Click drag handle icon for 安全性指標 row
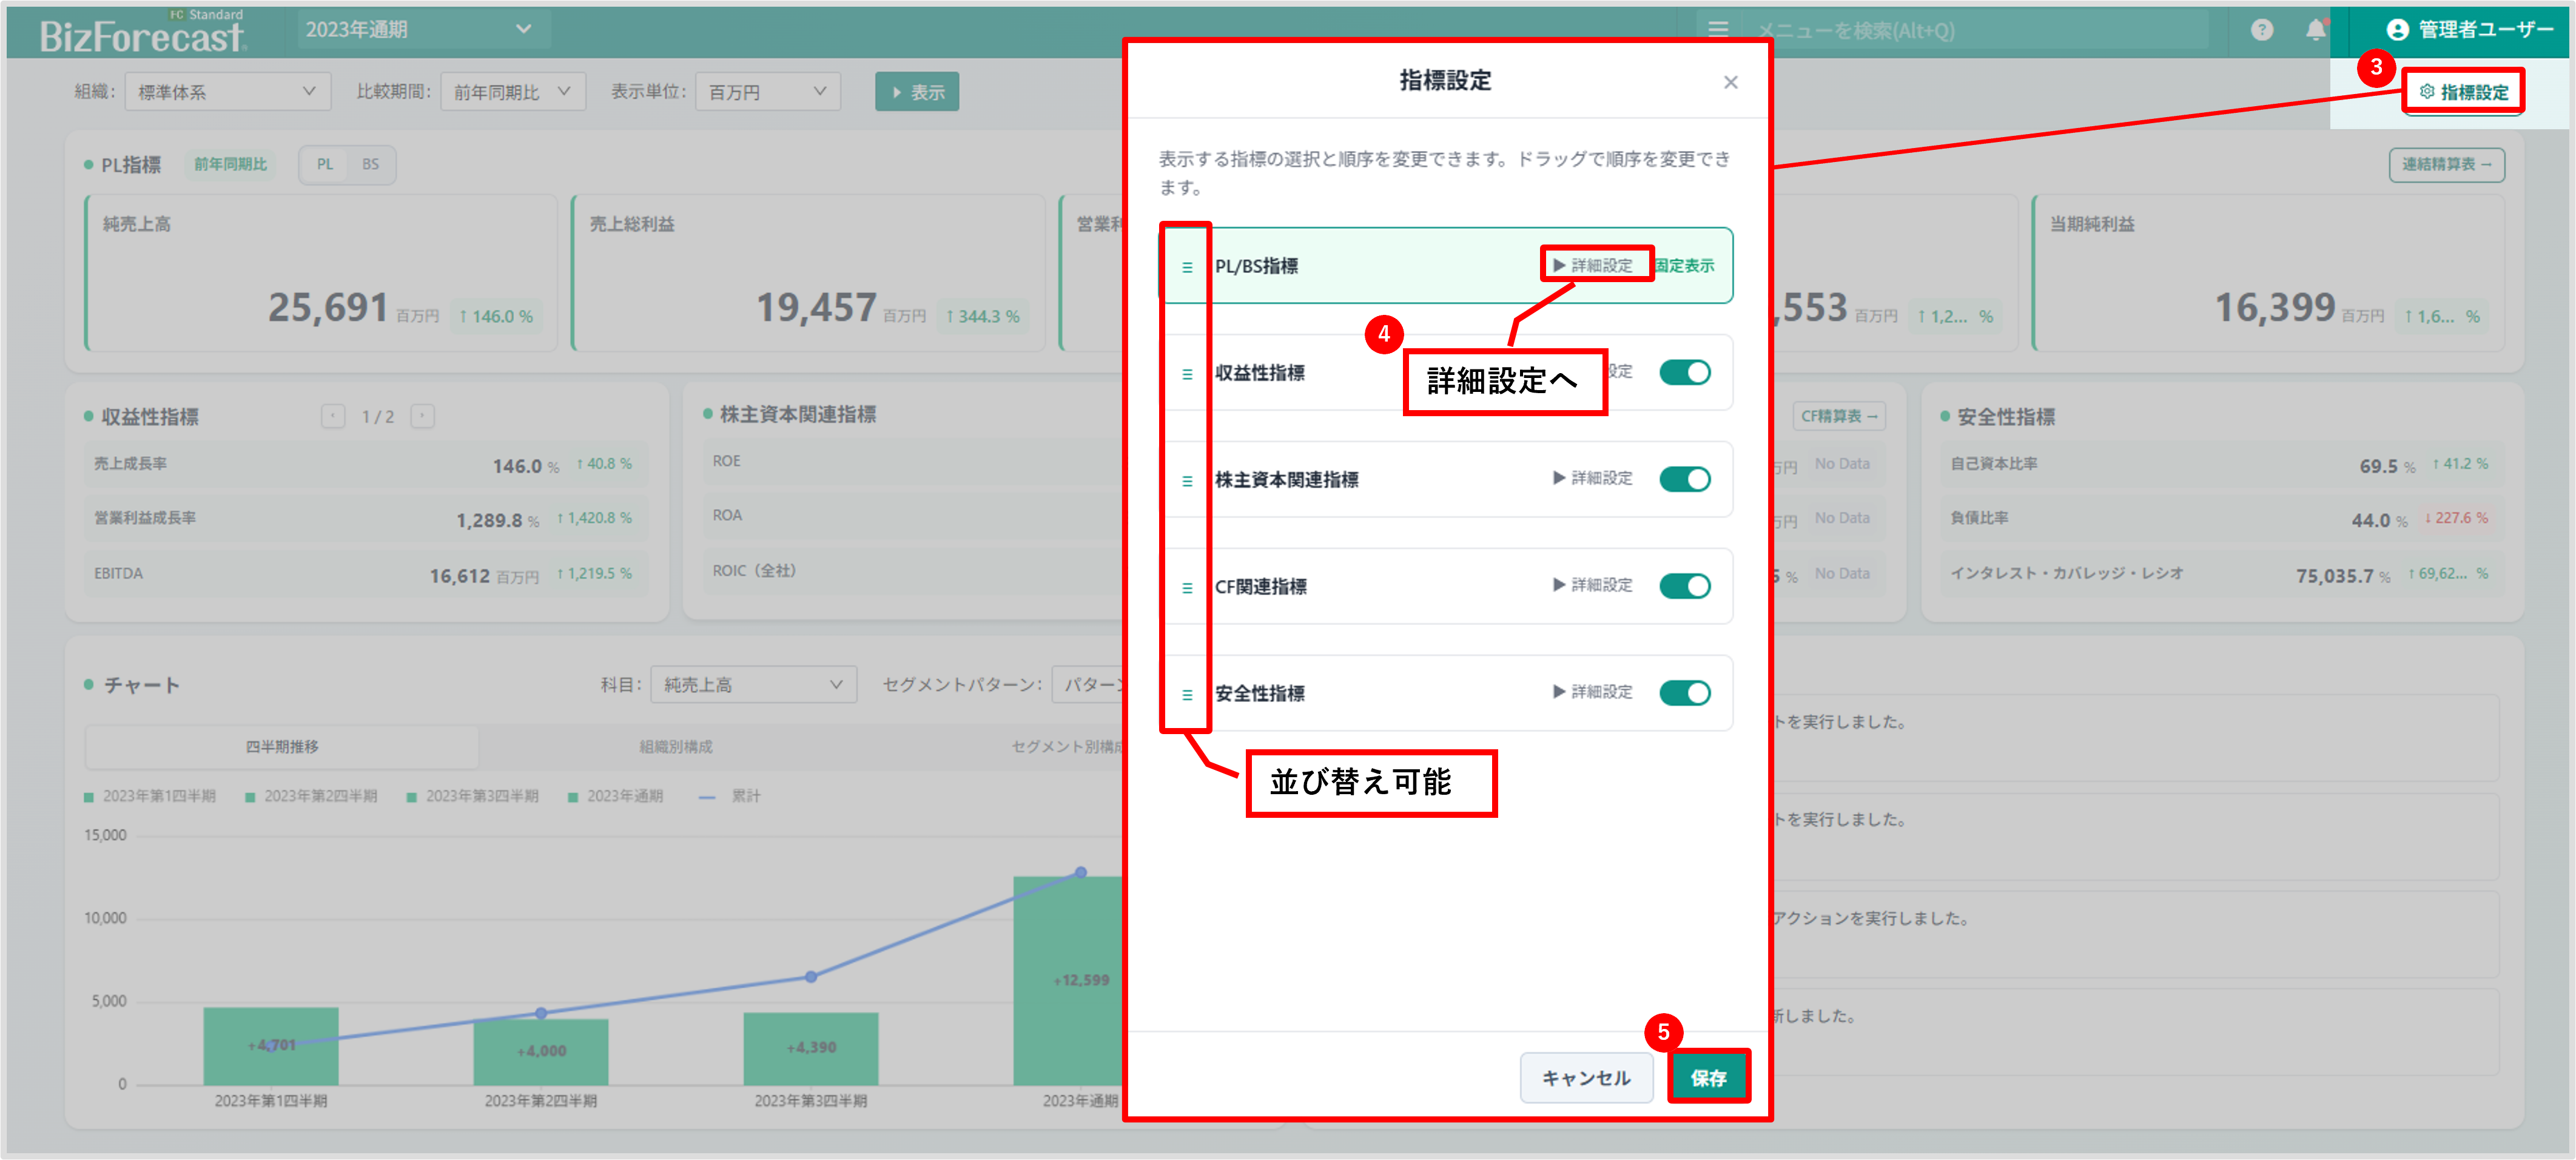The height and width of the screenshot is (1160, 2576). (1187, 694)
